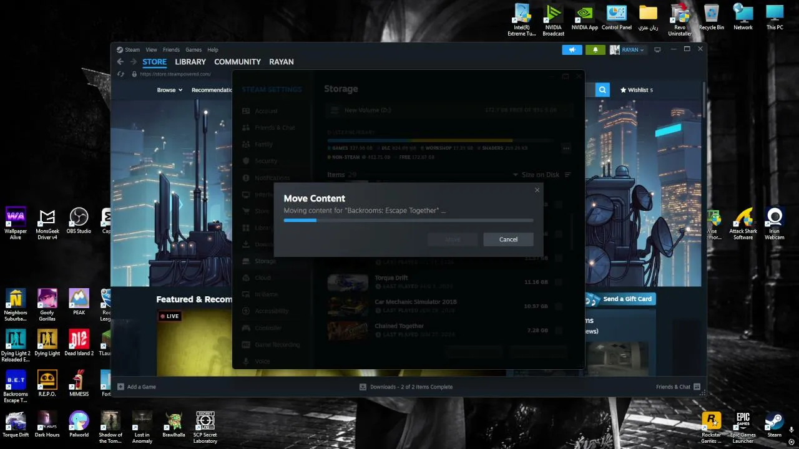Open the Network desktop icon
This screenshot has width=799, height=449.
tap(743, 17)
